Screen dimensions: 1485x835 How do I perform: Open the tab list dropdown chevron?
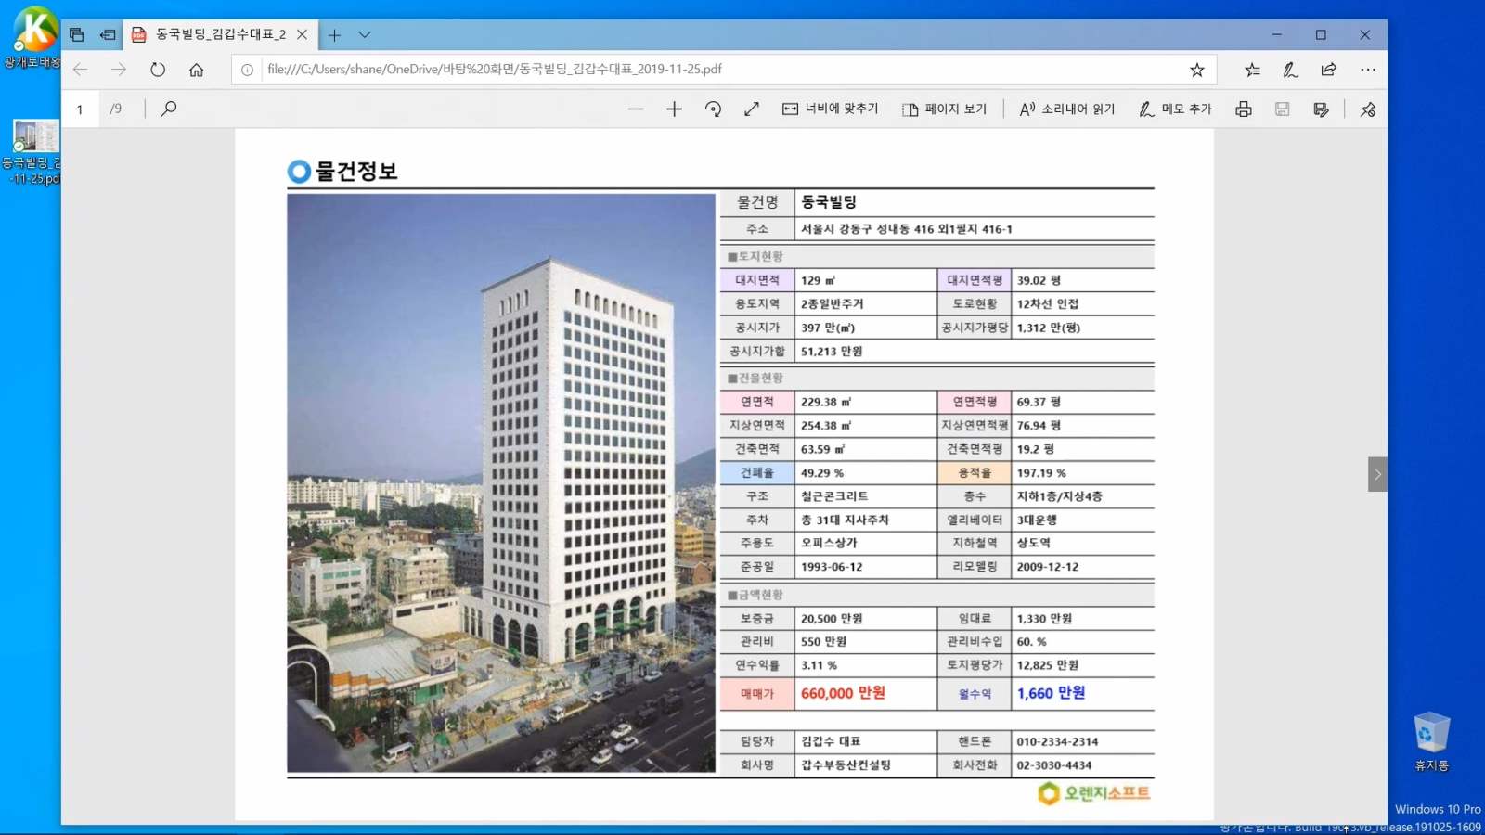365,35
